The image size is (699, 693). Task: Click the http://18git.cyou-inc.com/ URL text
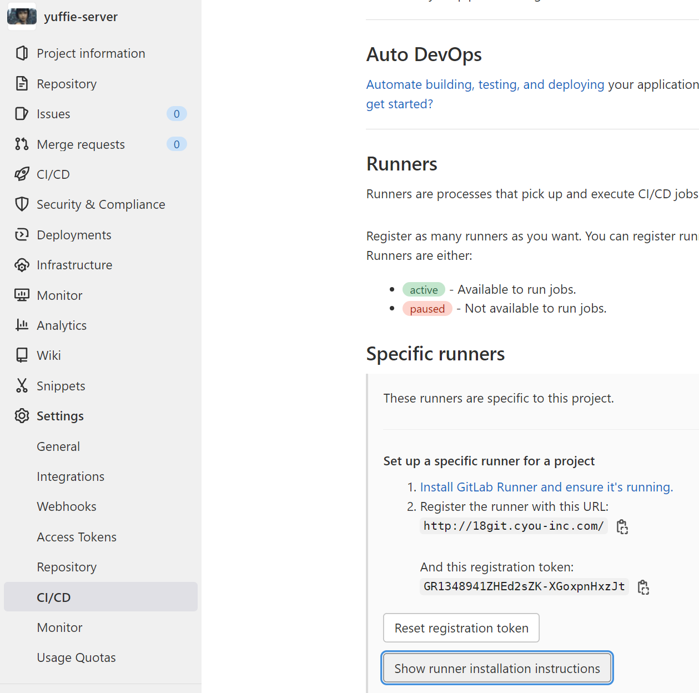pos(514,526)
